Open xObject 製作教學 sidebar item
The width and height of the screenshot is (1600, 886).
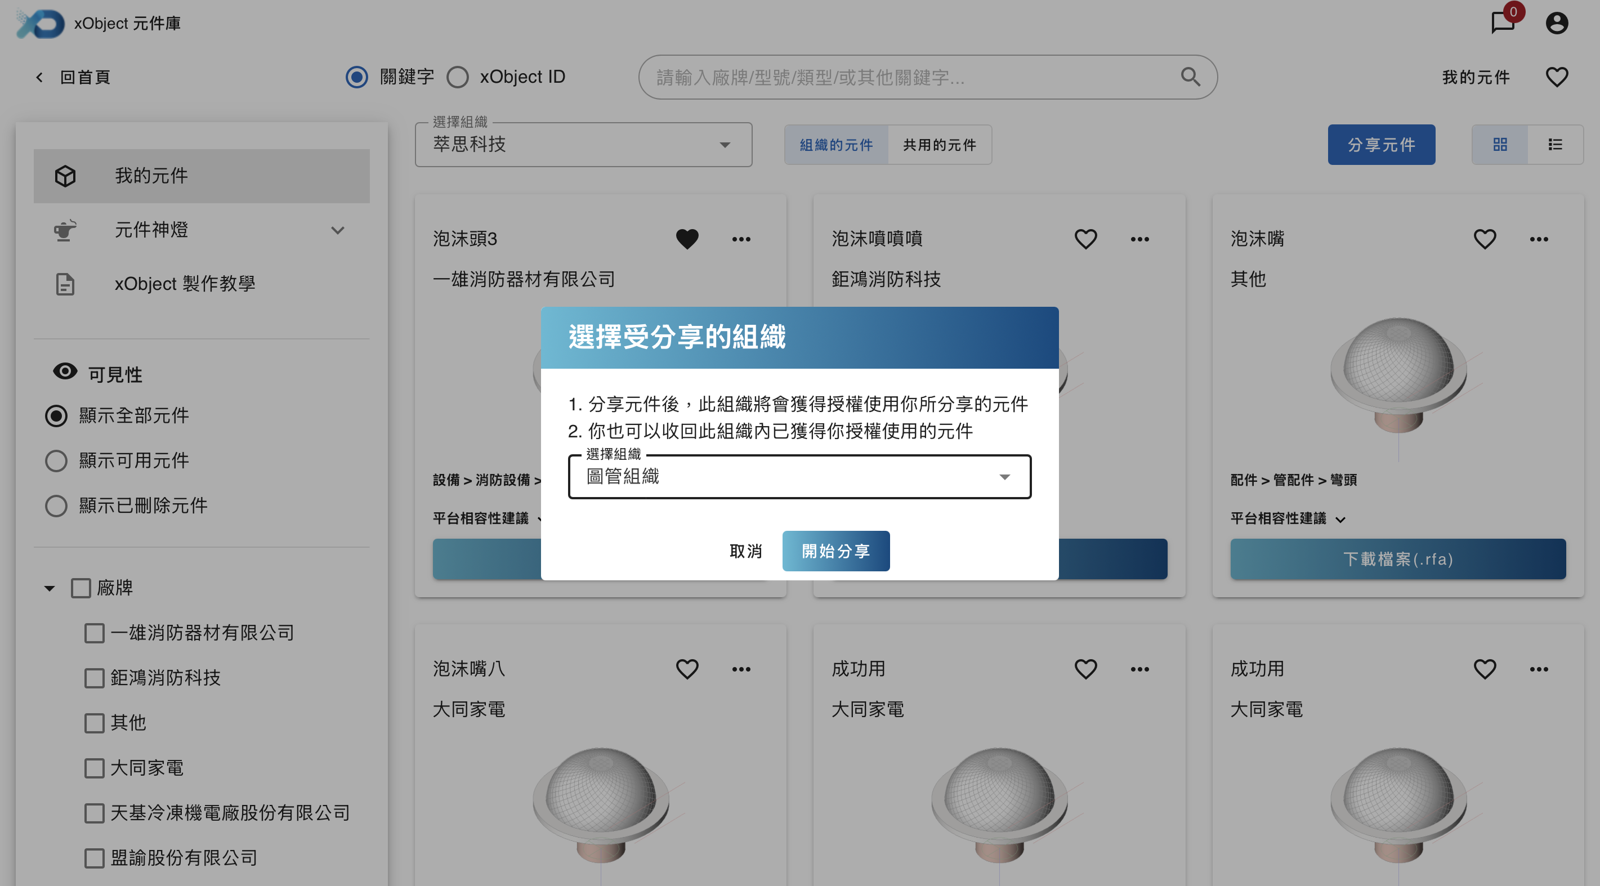185,284
